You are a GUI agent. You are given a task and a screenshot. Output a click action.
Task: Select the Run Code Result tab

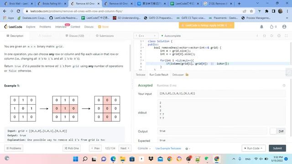point(159,75)
